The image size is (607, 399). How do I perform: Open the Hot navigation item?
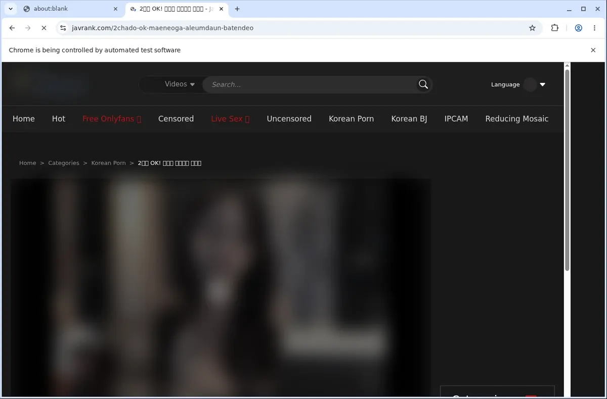pos(59,119)
